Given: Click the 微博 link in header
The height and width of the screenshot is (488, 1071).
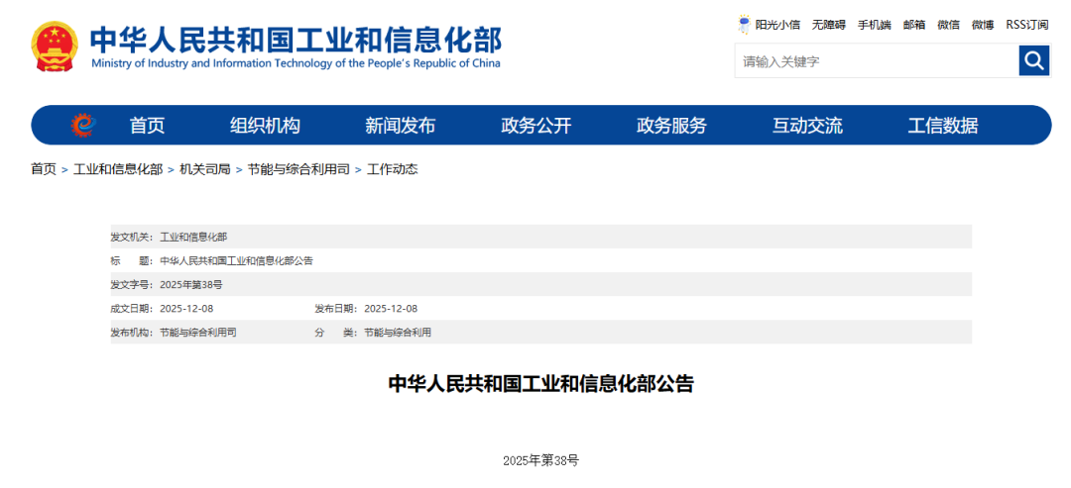Looking at the screenshot, I should 982,25.
